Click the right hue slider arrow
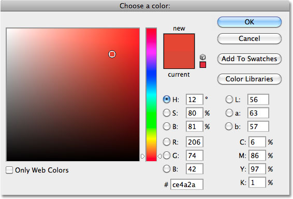Image resolution: width=293 pixels, height=199 pixels. tap(159, 156)
